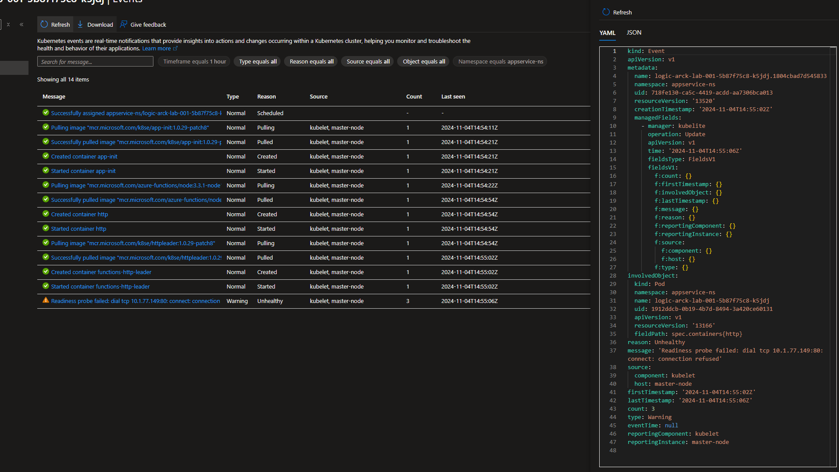Open the Started container http event
Viewport: 839px width, 472px height.
tap(78, 229)
